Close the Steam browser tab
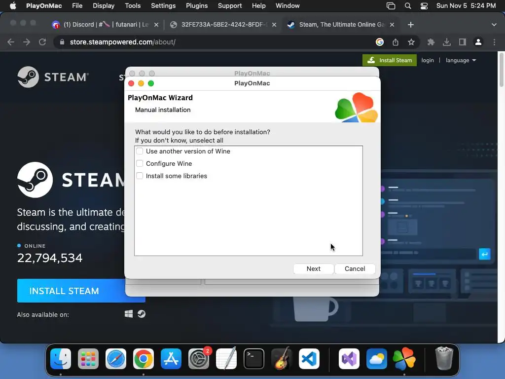The height and width of the screenshot is (379, 505). [392, 25]
